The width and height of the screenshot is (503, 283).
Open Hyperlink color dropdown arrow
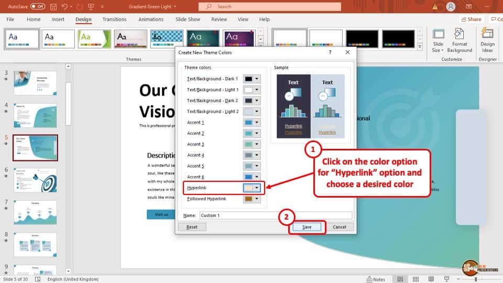click(x=257, y=188)
